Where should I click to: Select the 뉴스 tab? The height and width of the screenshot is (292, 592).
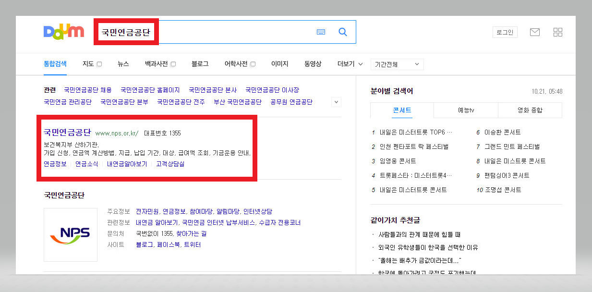pos(123,64)
